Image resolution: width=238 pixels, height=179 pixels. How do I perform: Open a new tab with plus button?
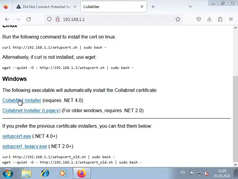coord(153,7)
